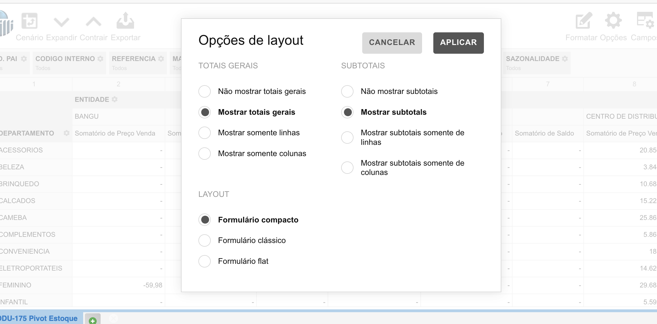
Task: Add new tab with green plus
Action: point(92,320)
